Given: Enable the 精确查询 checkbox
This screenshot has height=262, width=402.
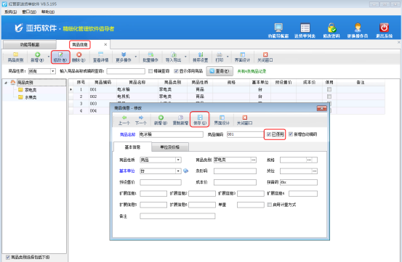Looking at the screenshot, I should pyautogui.click(x=150, y=71).
